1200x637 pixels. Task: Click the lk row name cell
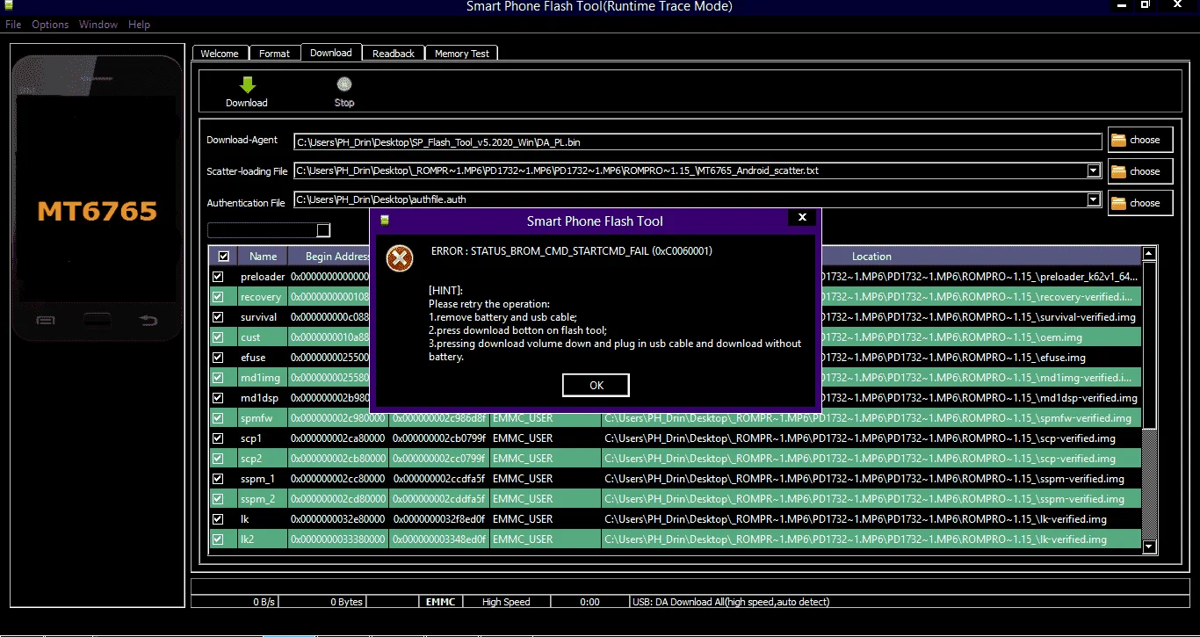[263, 519]
